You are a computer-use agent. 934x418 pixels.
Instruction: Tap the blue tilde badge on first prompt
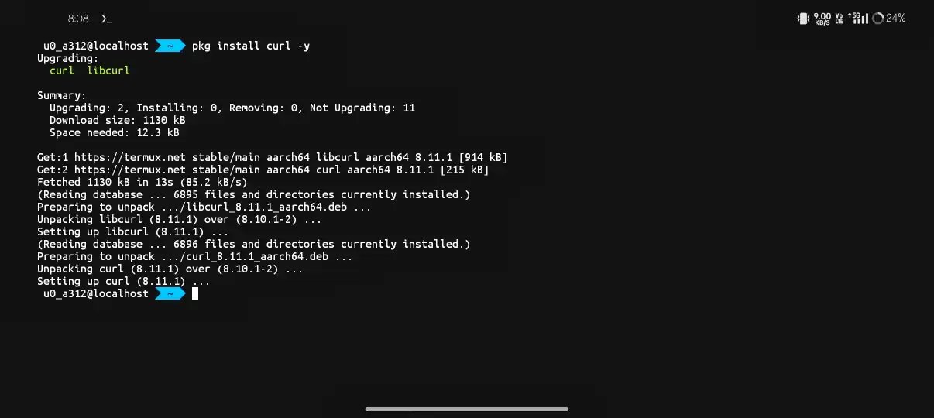point(170,46)
